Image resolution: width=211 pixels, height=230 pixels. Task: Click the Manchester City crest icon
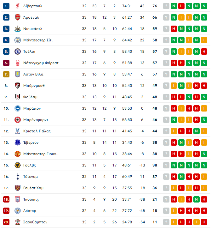point(17,40)
